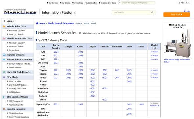The width and height of the screenshot is (194, 119).
Task: Open Honda Thailand -2021 link
Action: pos(105,78)
